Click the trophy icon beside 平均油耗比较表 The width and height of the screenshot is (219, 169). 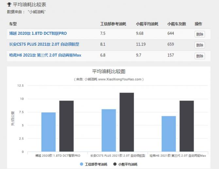coord(9,5)
